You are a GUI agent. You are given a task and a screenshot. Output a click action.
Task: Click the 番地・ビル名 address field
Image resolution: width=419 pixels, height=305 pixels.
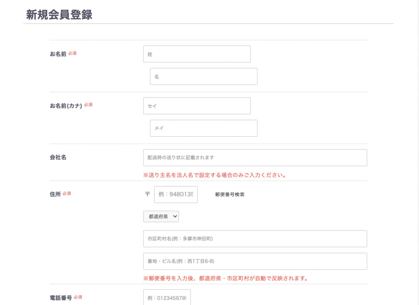coord(255,261)
